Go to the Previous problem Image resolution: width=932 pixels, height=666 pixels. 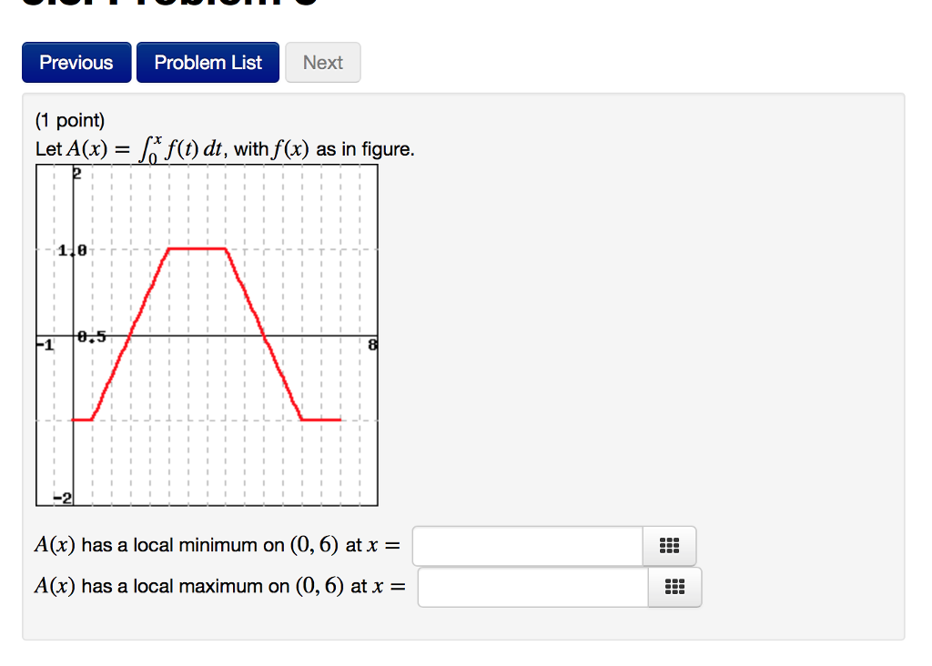(76, 62)
